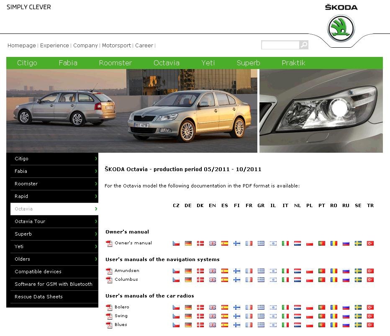Image resolution: width=390 pixels, height=336 pixels.
Task: Expand the Rapid sidebar arrow
Action: (x=96, y=196)
